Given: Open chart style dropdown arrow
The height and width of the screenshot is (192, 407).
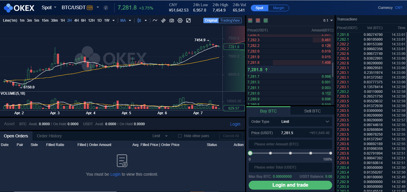Looking at the screenshot, I should click(x=146, y=20).
